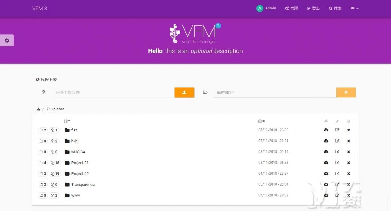This screenshot has height=211, width=391.
Task: Download the Project-01 folder
Action: 326,163
